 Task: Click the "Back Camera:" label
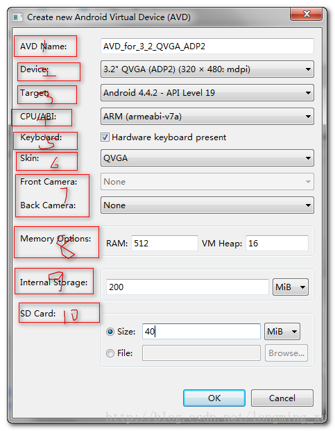click(48, 205)
